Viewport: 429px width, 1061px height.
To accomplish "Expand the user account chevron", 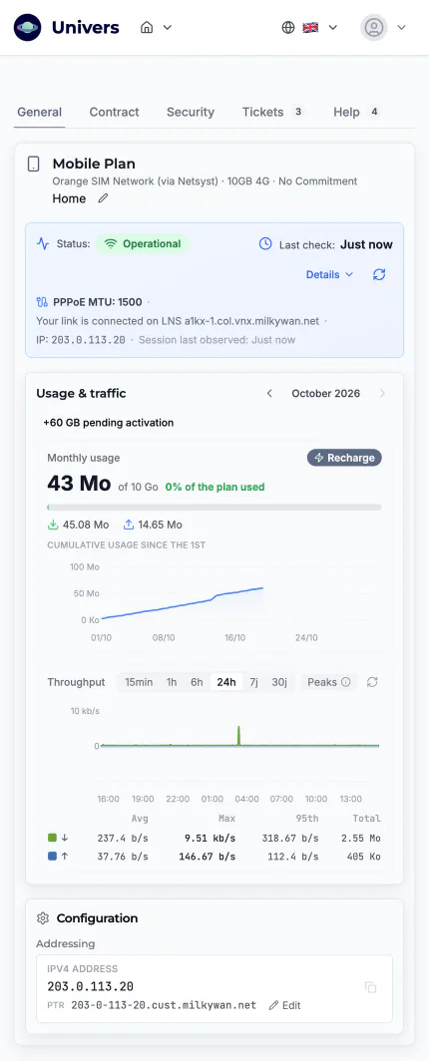I will pos(401,28).
